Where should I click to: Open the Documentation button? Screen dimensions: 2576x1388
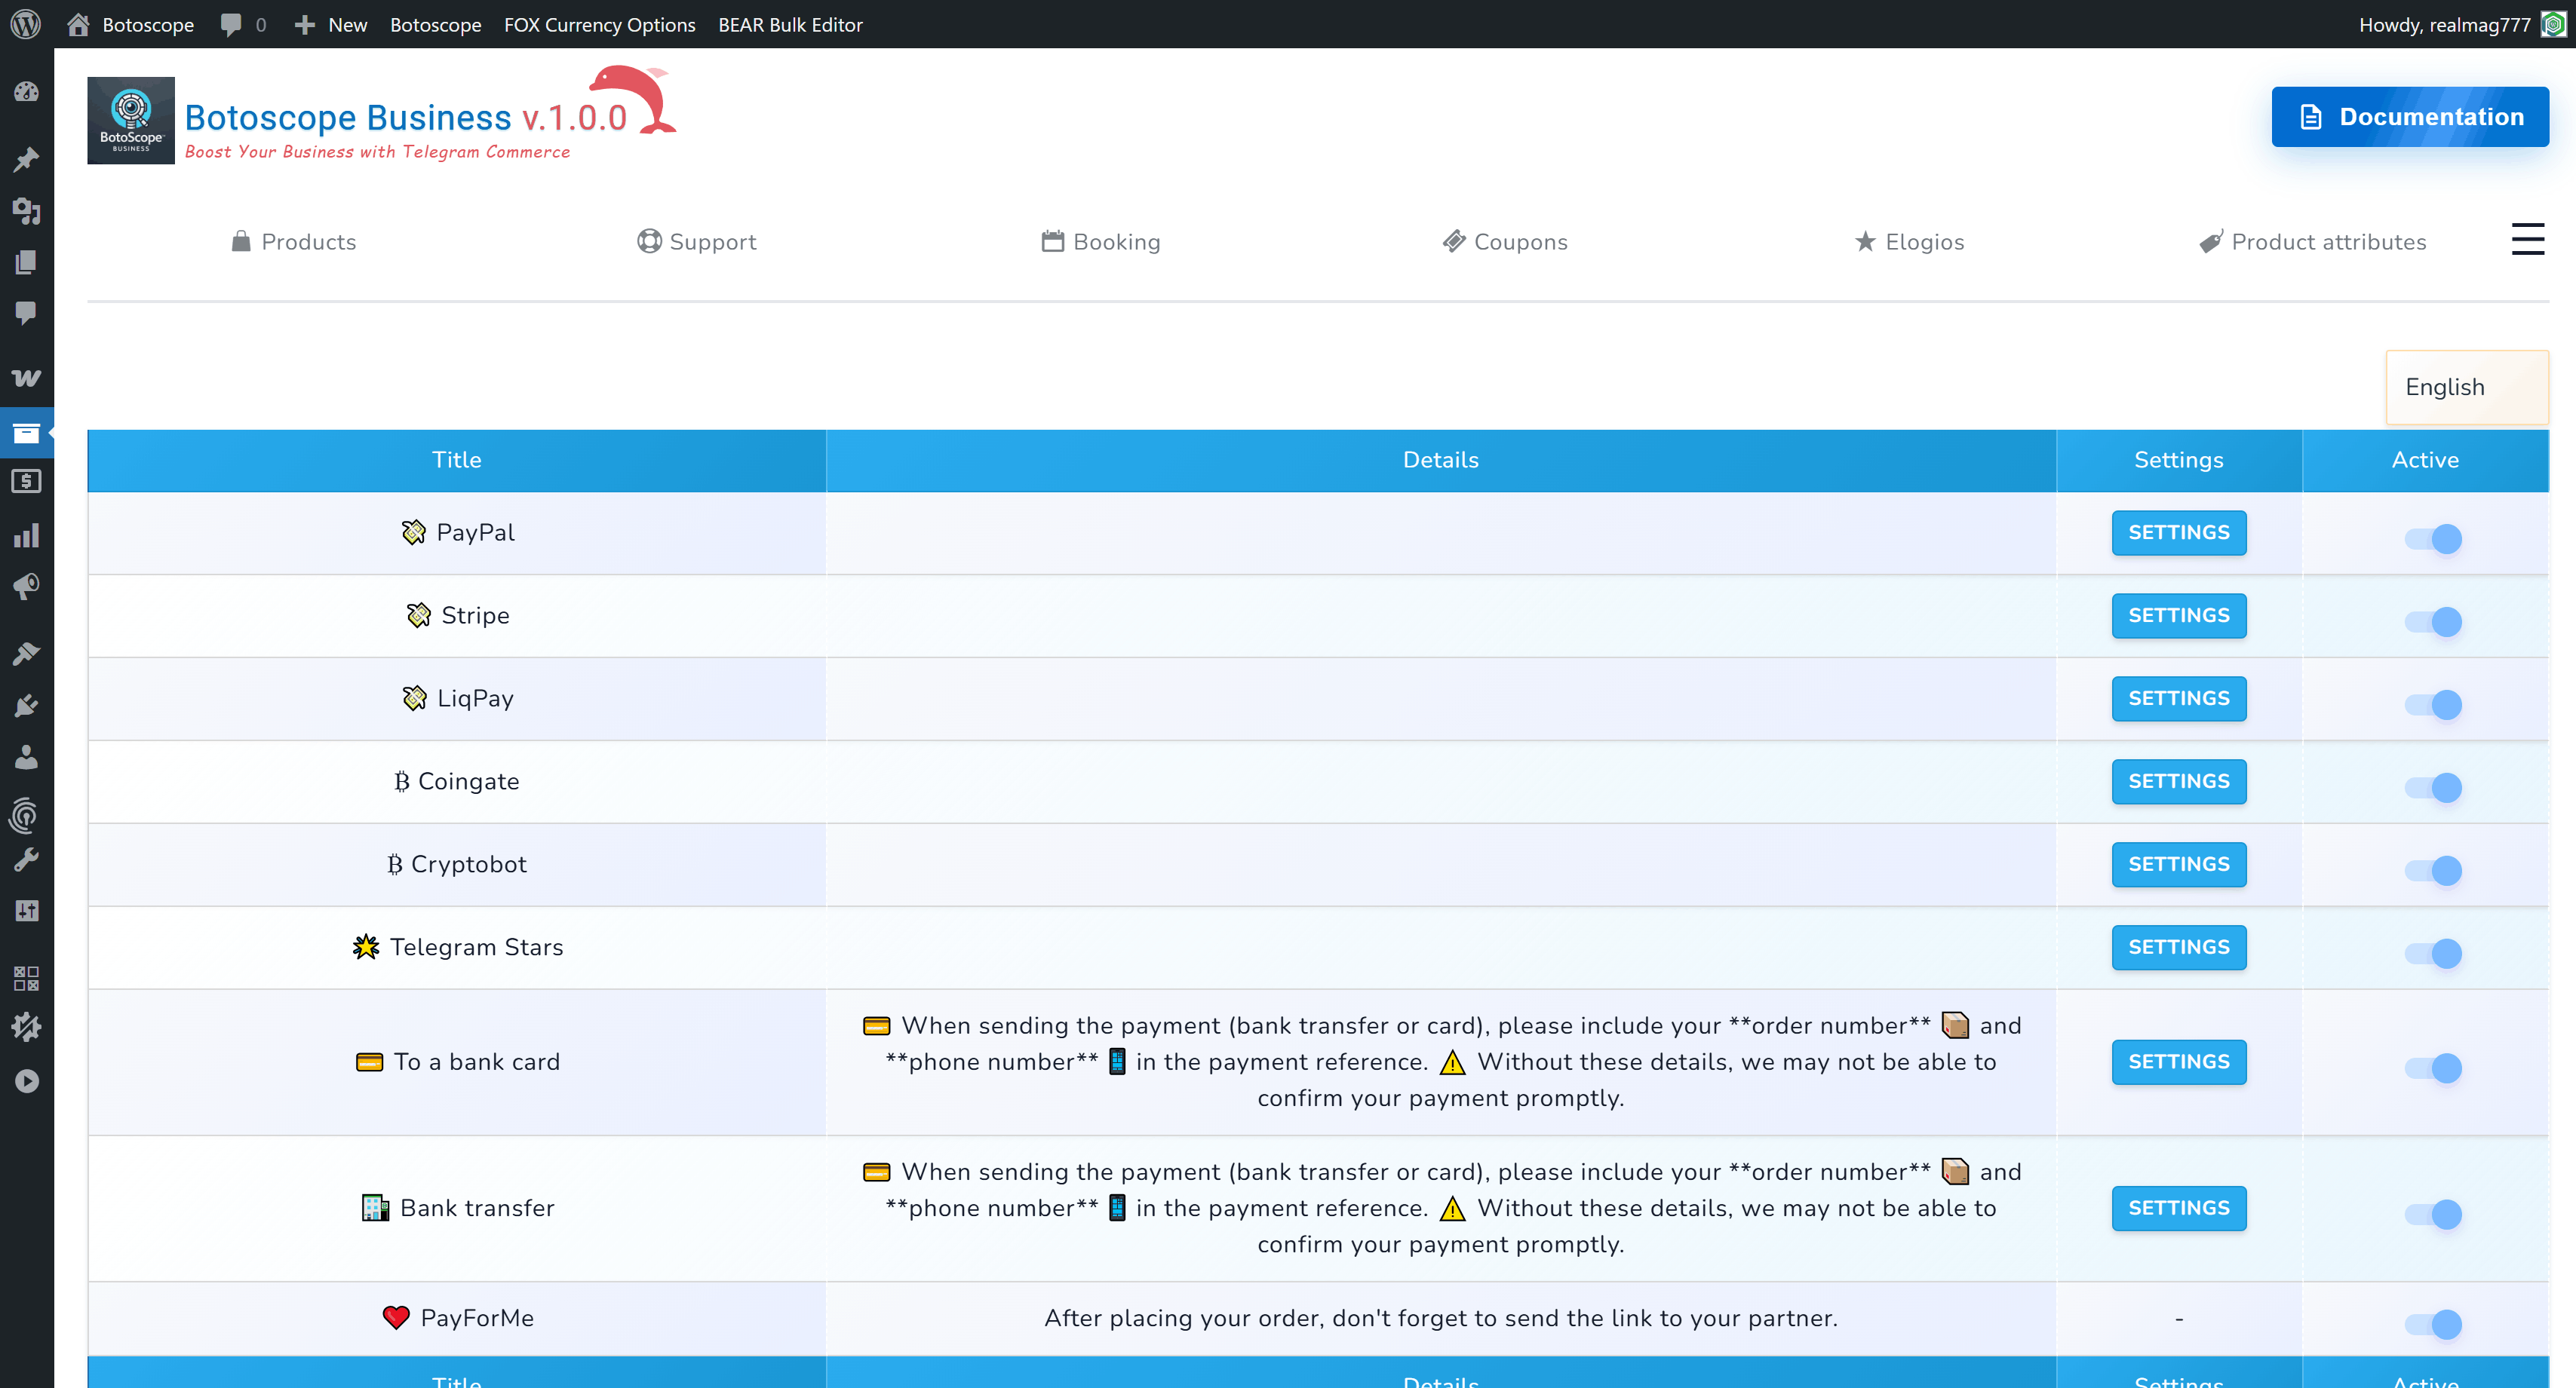2410,116
